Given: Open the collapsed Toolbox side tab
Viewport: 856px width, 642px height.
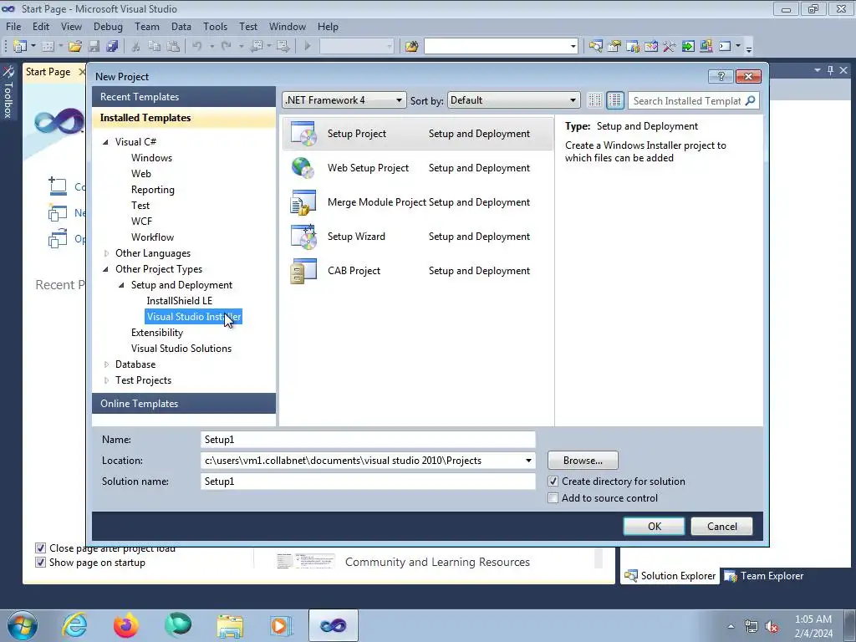Looking at the screenshot, I should click(x=8, y=92).
